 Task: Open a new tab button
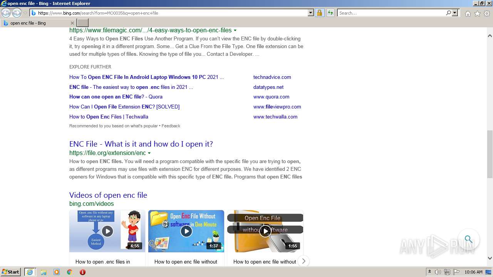pos(83,23)
